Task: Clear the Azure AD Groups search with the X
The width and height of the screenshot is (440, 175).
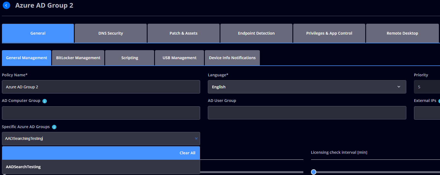Action: pyautogui.click(x=196, y=138)
